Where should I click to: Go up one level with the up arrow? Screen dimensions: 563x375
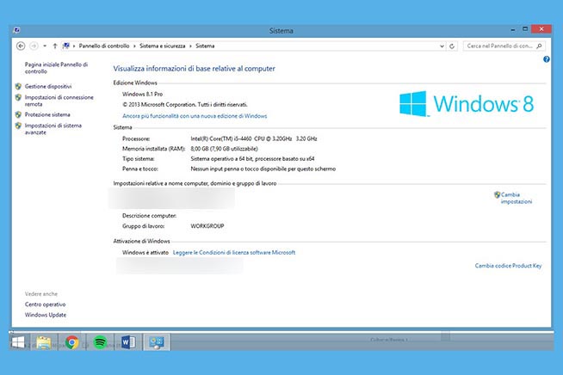click(x=55, y=46)
